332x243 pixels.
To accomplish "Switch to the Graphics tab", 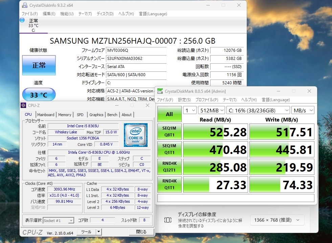I will pyautogui.click(x=96, y=115).
